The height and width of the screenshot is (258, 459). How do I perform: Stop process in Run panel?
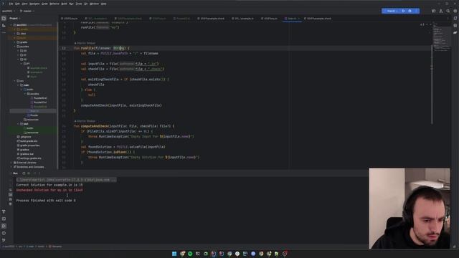(x=29, y=173)
